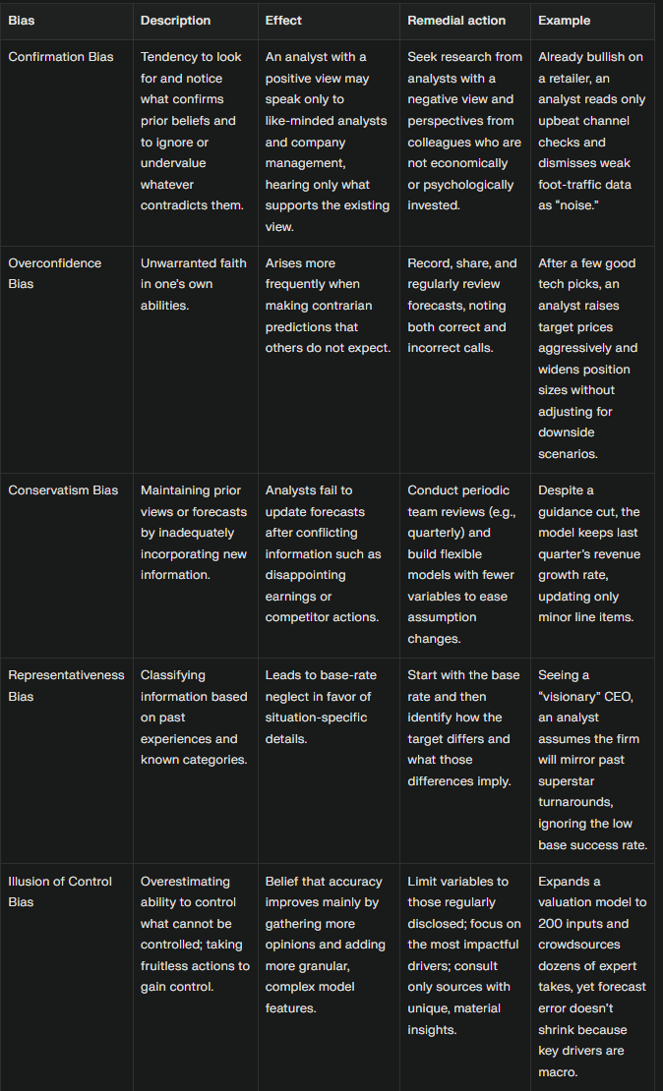The width and height of the screenshot is (663, 1091).
Task: Click the description starting "Classifying information"
Action: tap(194, 718)
